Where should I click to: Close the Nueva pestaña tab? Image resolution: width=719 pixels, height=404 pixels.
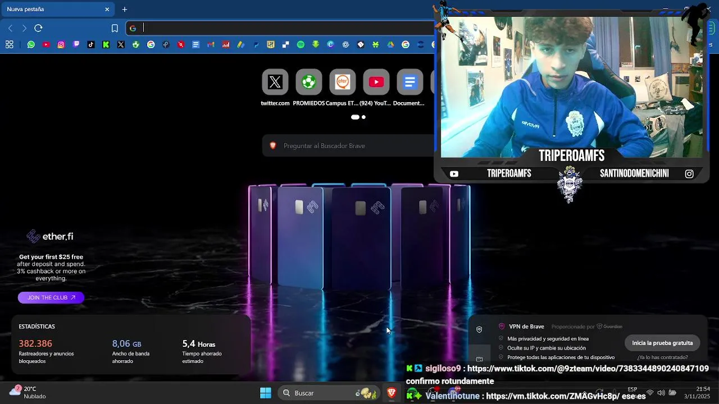click(107, 9)
